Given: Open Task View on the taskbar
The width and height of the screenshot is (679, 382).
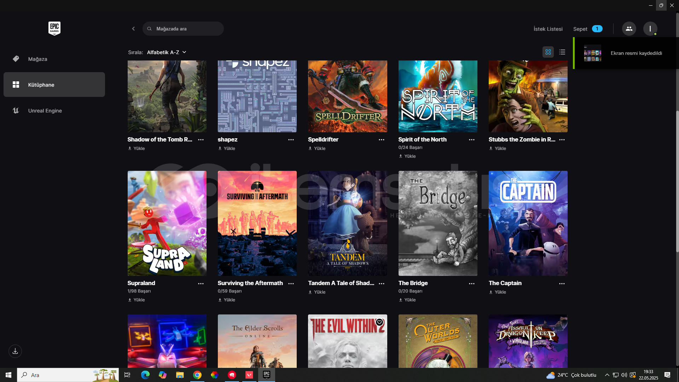Looking at the screenshot, I should 127,375.
